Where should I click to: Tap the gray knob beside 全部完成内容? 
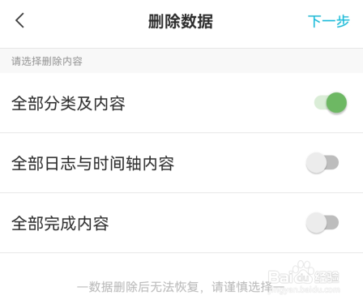pos(316,223)
